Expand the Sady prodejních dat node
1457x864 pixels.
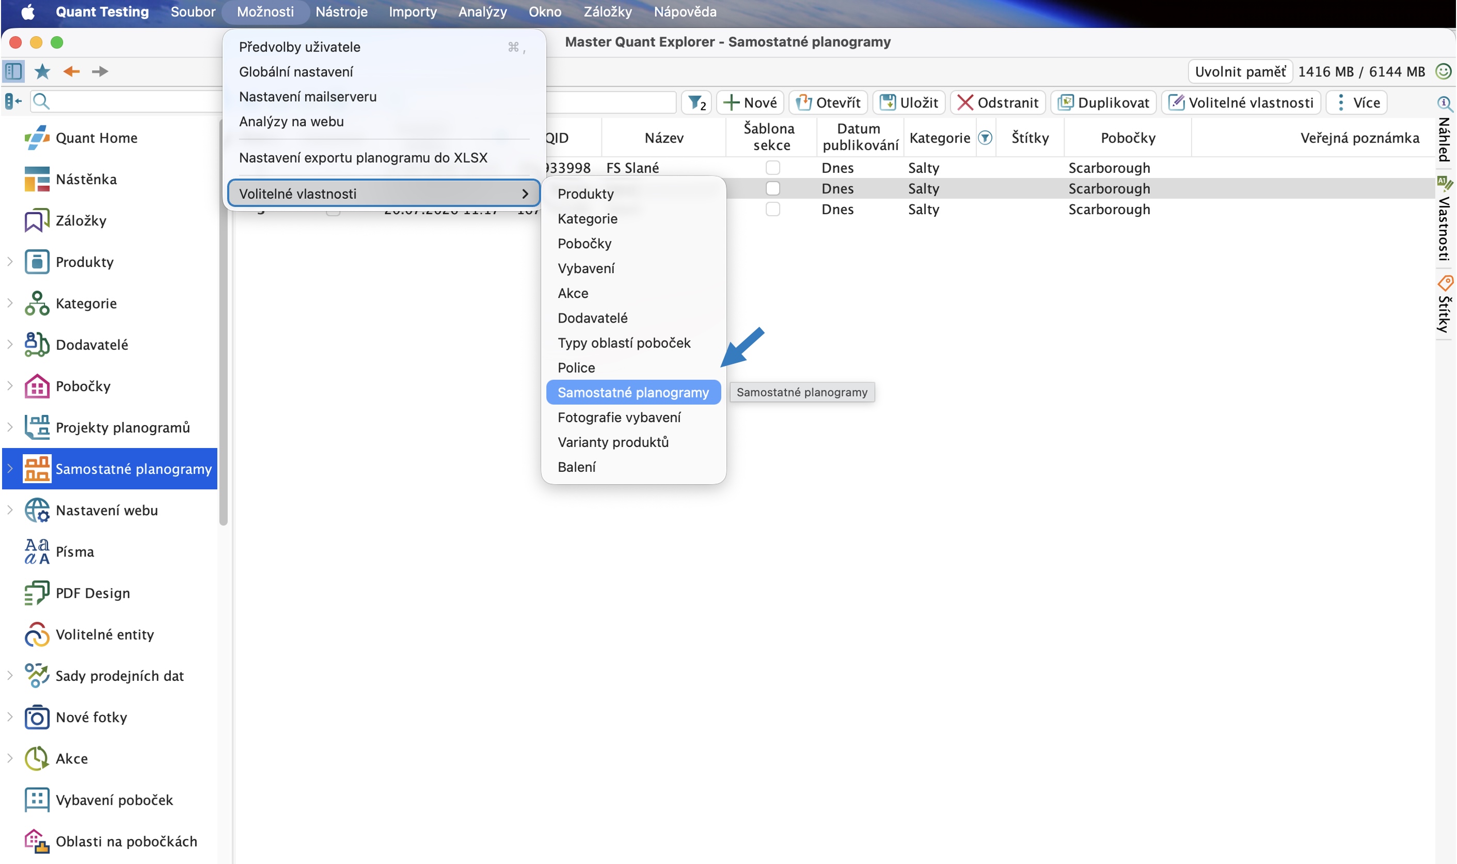coord(10,676)
